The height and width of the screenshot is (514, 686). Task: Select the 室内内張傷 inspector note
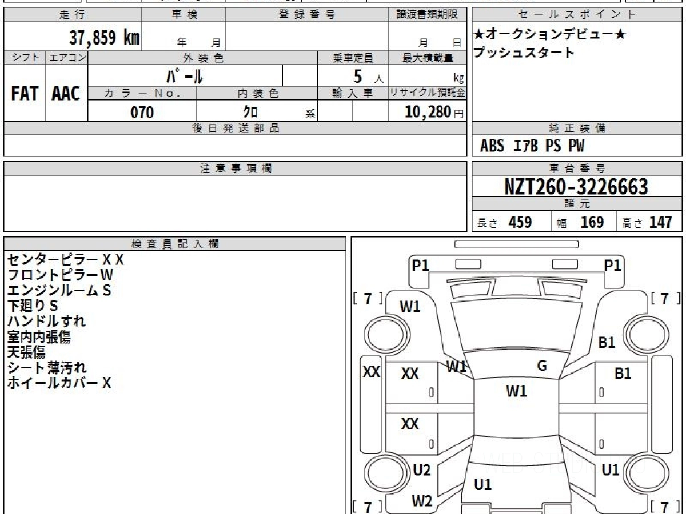click(39, 337)
